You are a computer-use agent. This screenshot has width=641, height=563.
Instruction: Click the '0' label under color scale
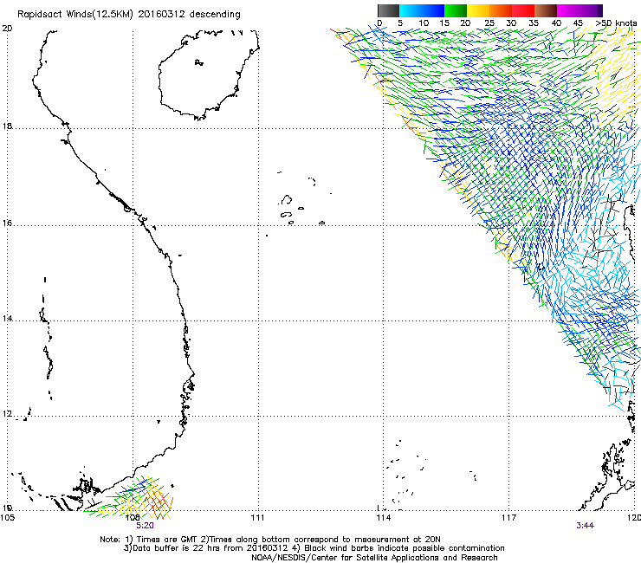point(379,23)
